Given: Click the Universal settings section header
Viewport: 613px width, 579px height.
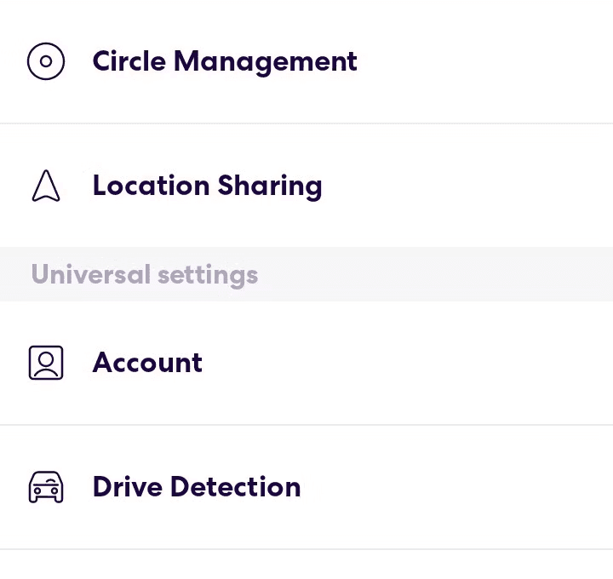Looking at the screenshot, I should pyautogui.click(x=306, y=274).
